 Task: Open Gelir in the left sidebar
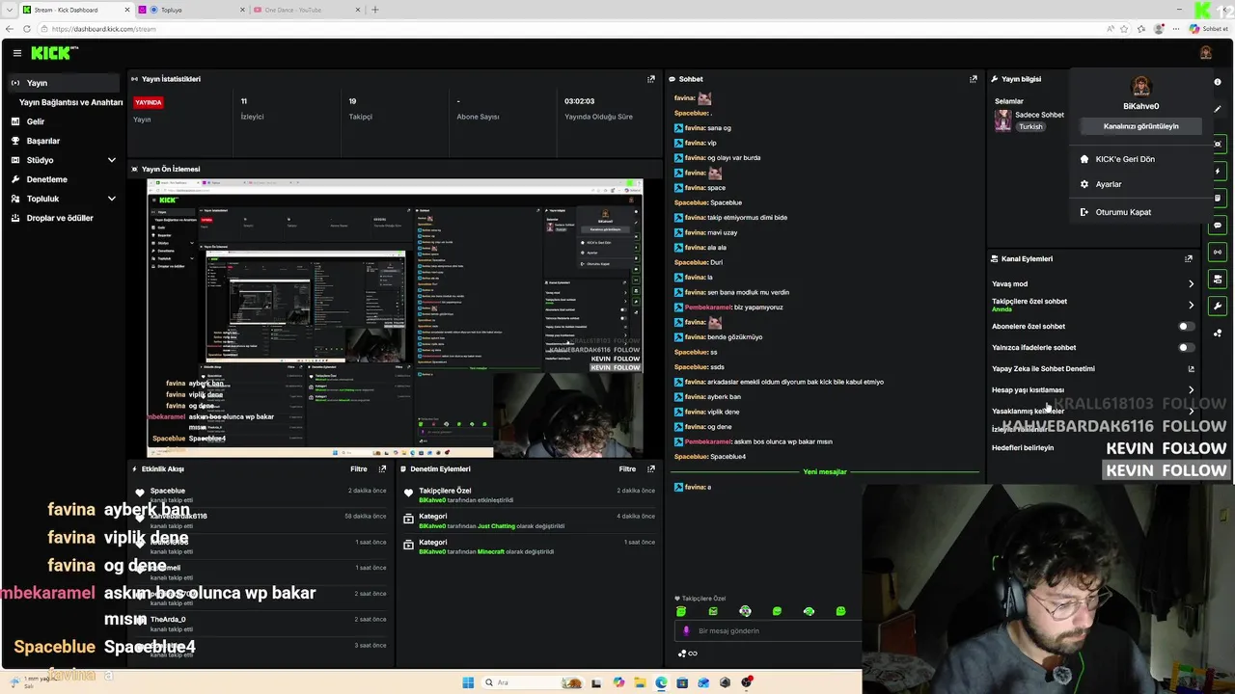63,121
